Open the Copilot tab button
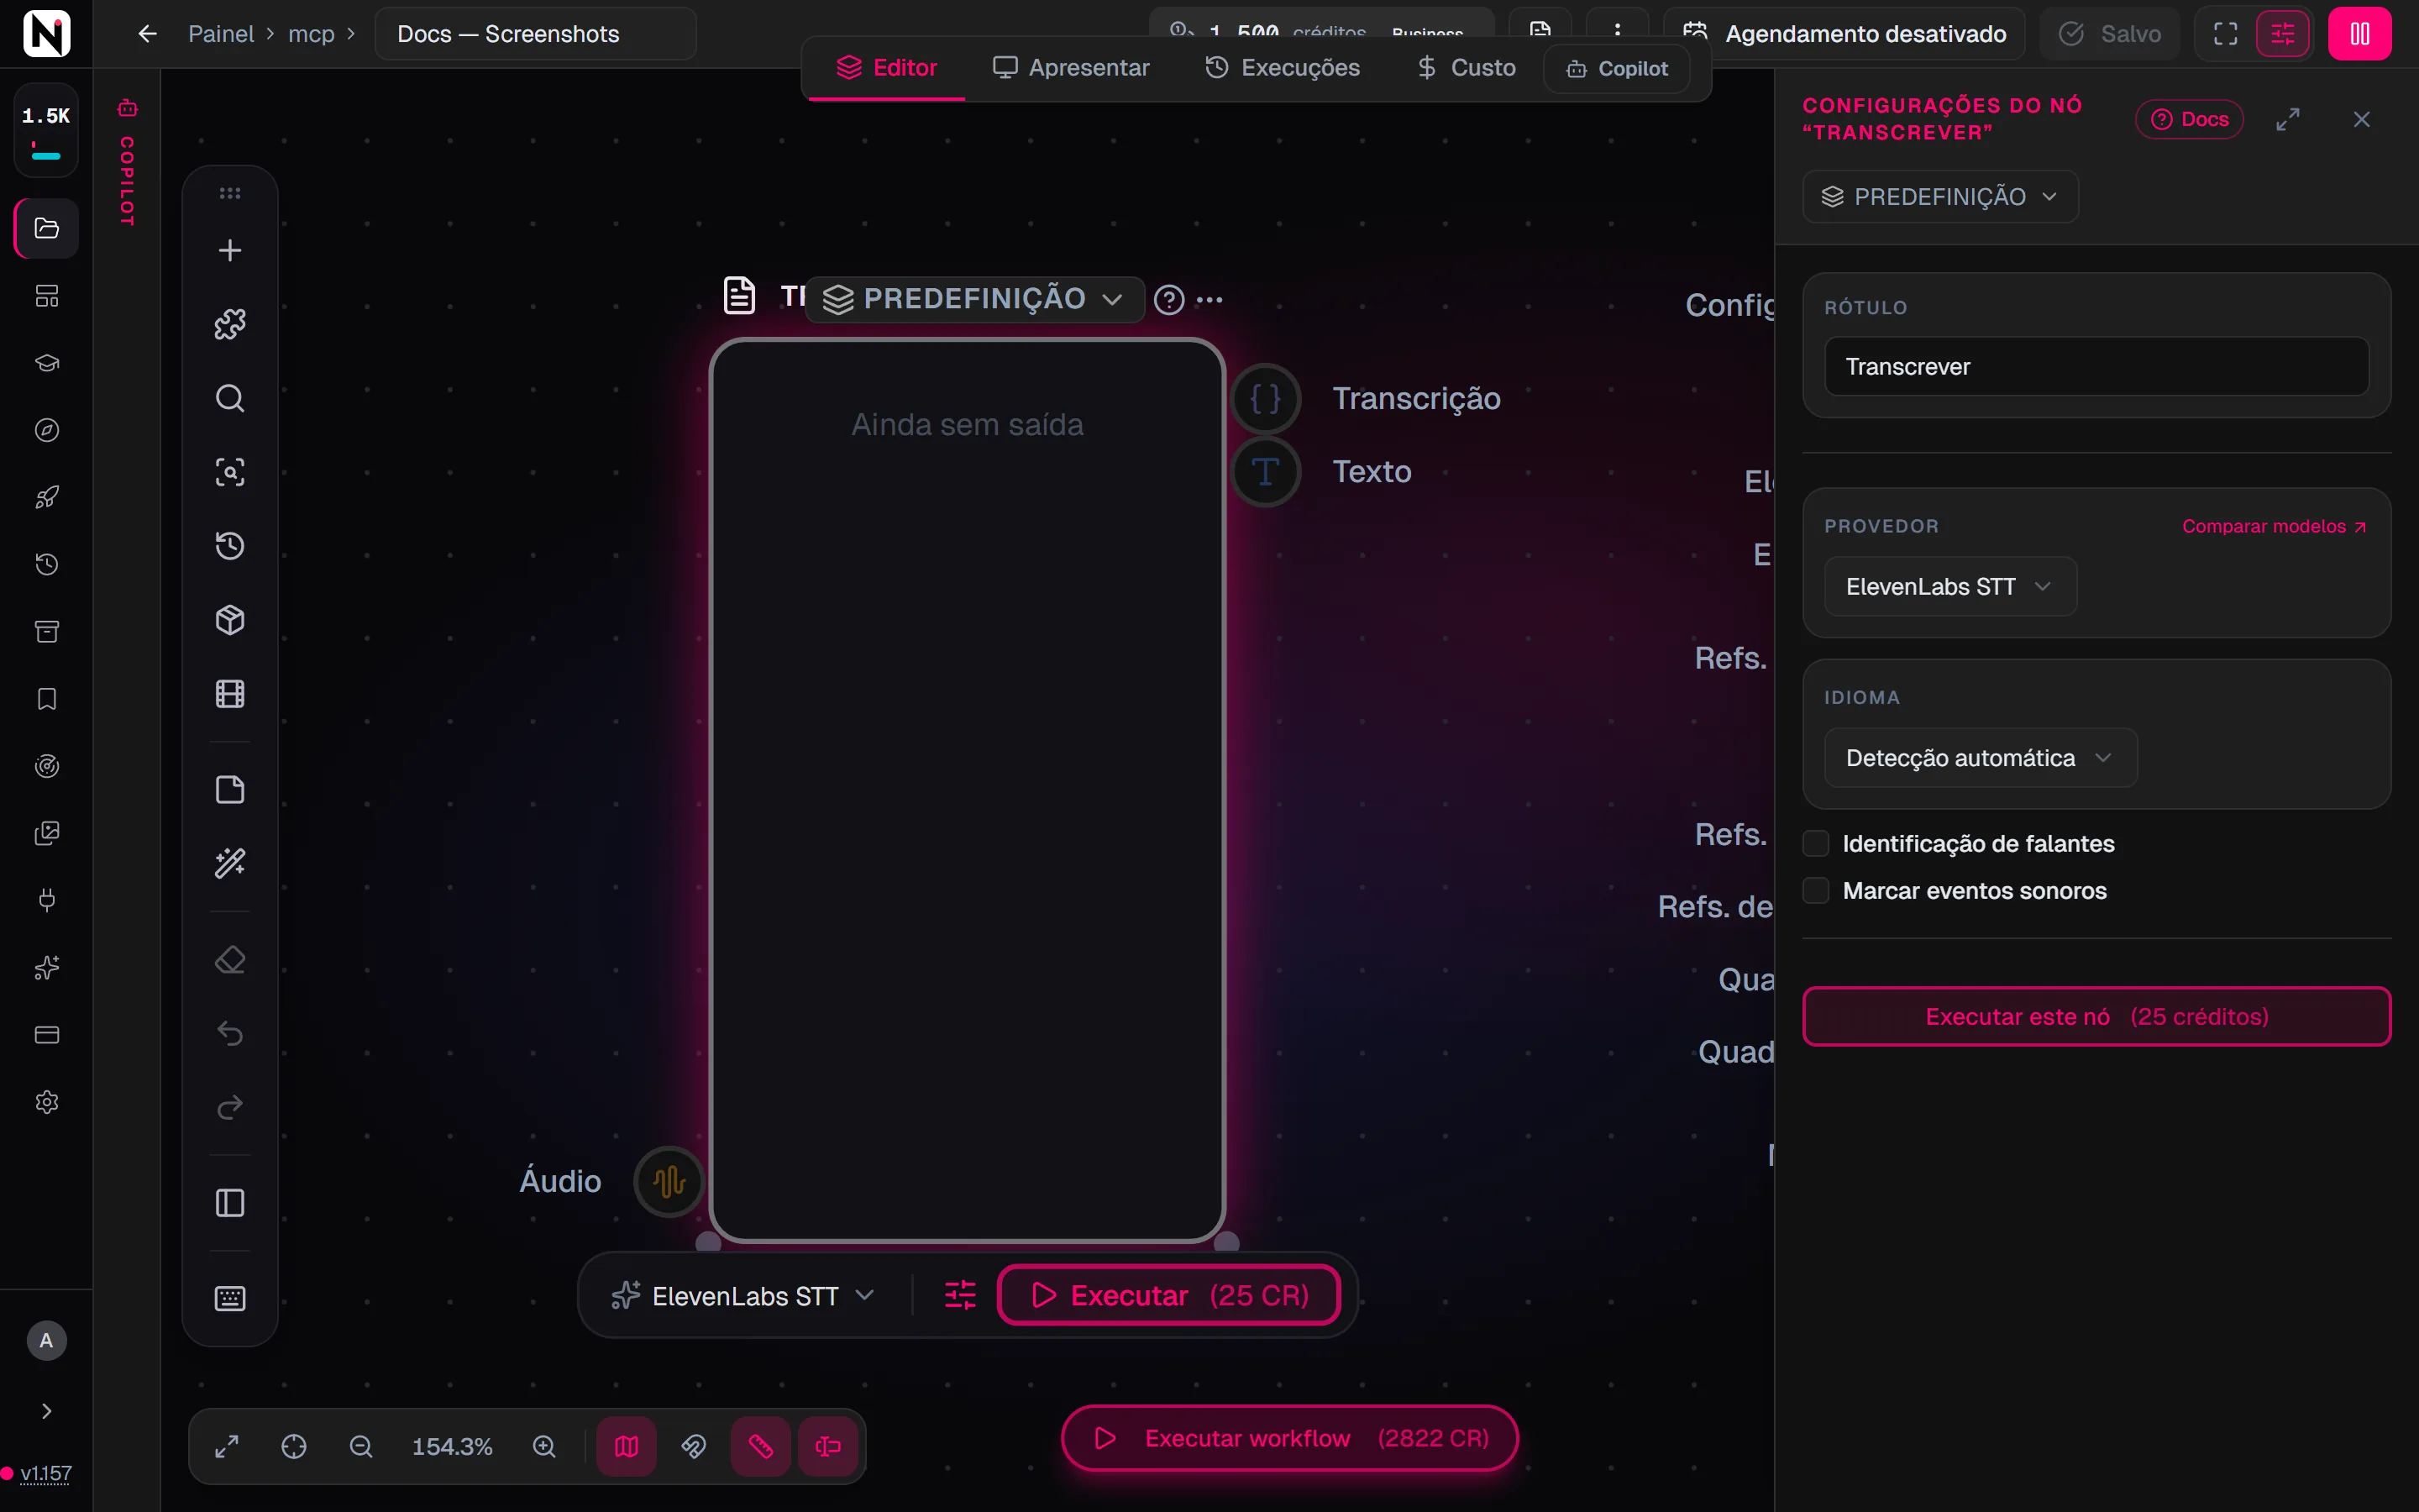 coord(1618,68)
